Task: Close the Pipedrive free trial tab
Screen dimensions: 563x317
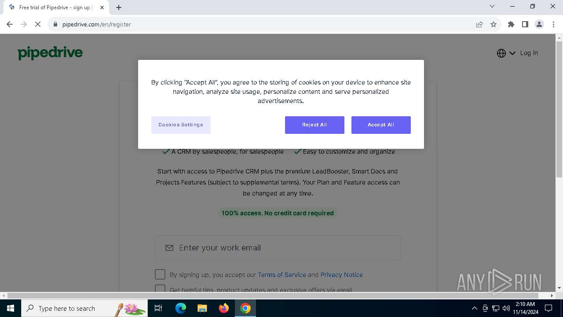Action: [x=102, y=7]
